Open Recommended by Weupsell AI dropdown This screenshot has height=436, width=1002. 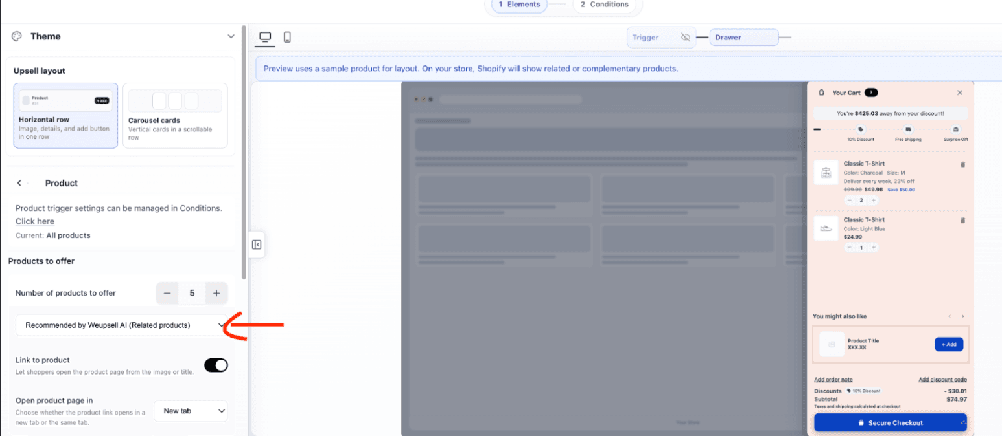click(121, 325)
